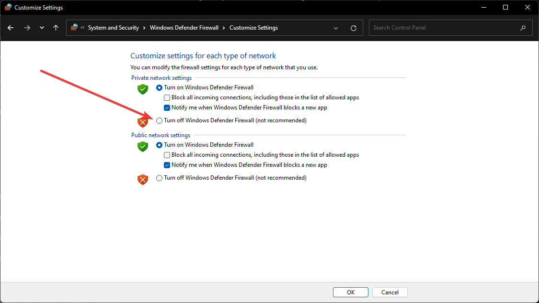Click the firewall icon in address bar
The height and width of the screenshot is (303, 539).
74,27
